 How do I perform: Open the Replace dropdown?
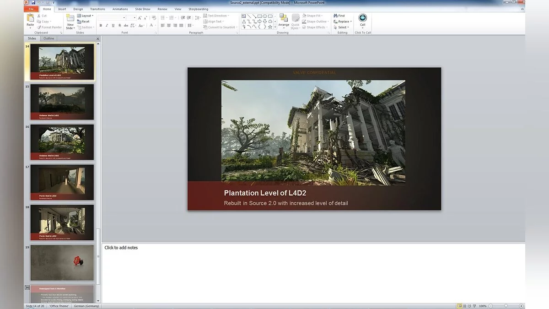click(x=343, y=22)
